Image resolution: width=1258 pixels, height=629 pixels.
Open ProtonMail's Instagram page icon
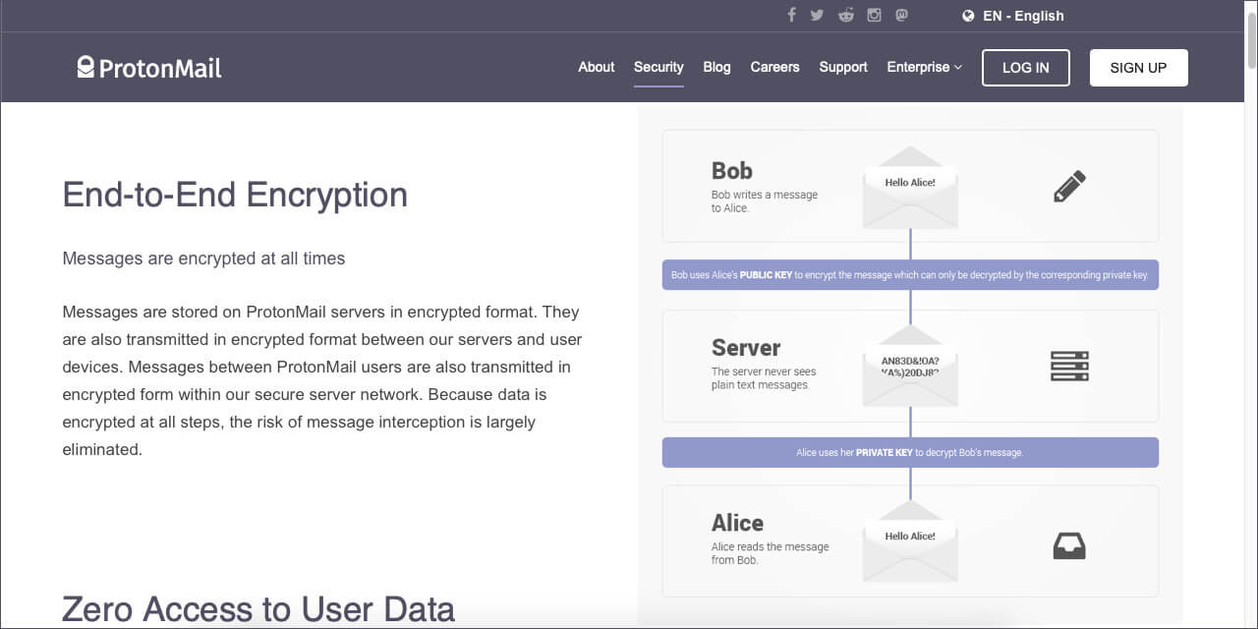click(x=874, y=15)
